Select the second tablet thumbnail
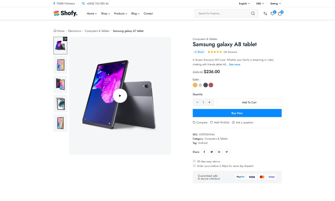335x201 pixels. [x=60, y=65]
